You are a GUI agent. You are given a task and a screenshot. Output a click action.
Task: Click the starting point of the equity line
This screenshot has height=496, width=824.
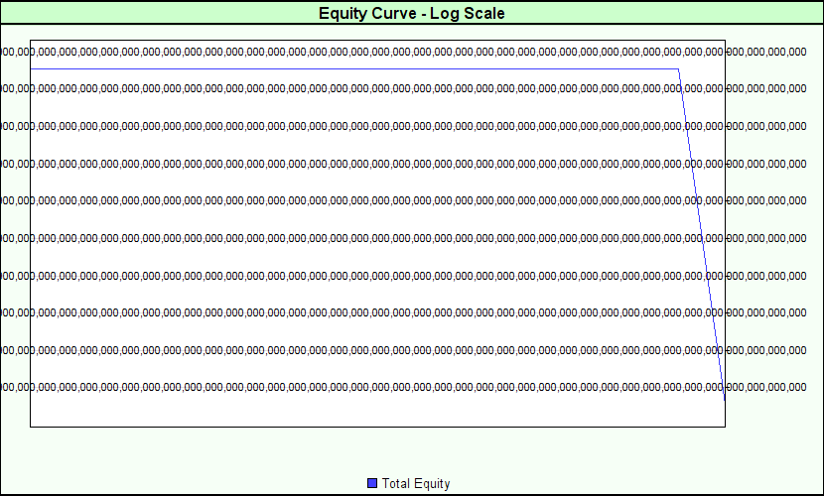[31, 69]
